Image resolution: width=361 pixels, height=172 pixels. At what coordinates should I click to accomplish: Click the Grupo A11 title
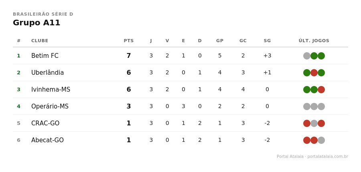click(37, 23)
